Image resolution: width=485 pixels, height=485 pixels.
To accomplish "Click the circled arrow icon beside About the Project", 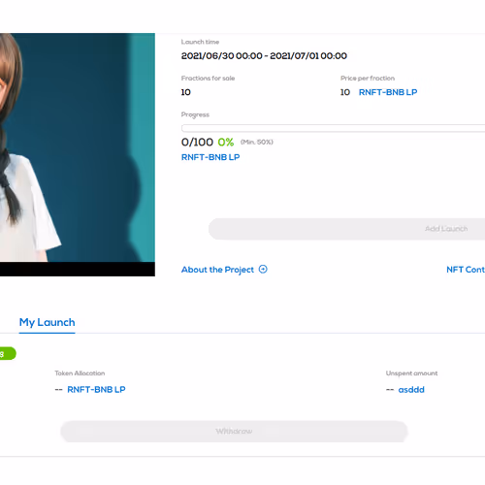I will tap(263, 269).
